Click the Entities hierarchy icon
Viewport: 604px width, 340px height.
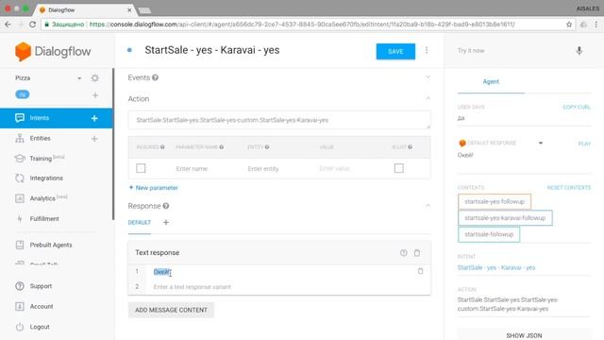point(20,138)
